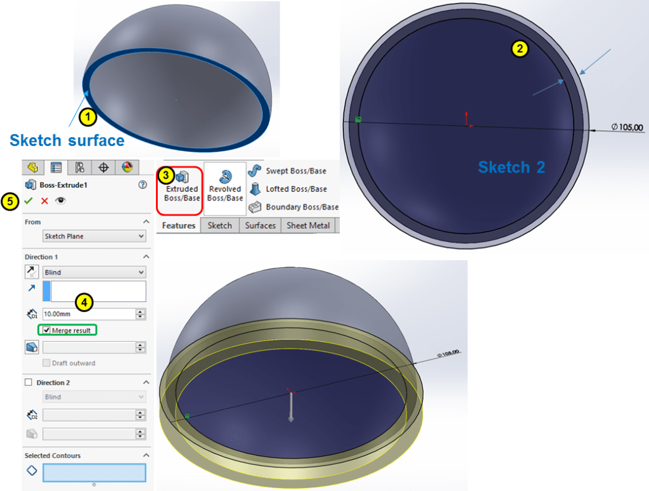Enable the Direction 2 checkbox
The image size is (649, 491).
29,383
